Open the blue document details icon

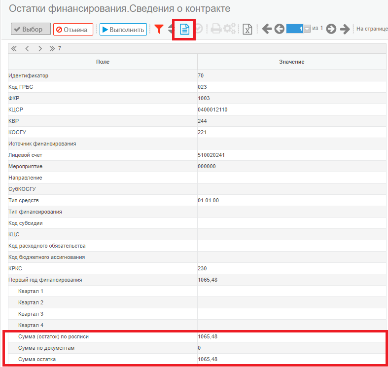184,29
